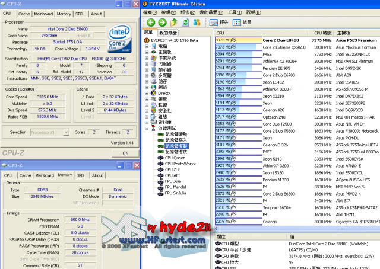Sort results by the CPU 時脈 column header
The width and height of the screenshot is (380, 269).
pyautogui.click(x=321, y=33)
